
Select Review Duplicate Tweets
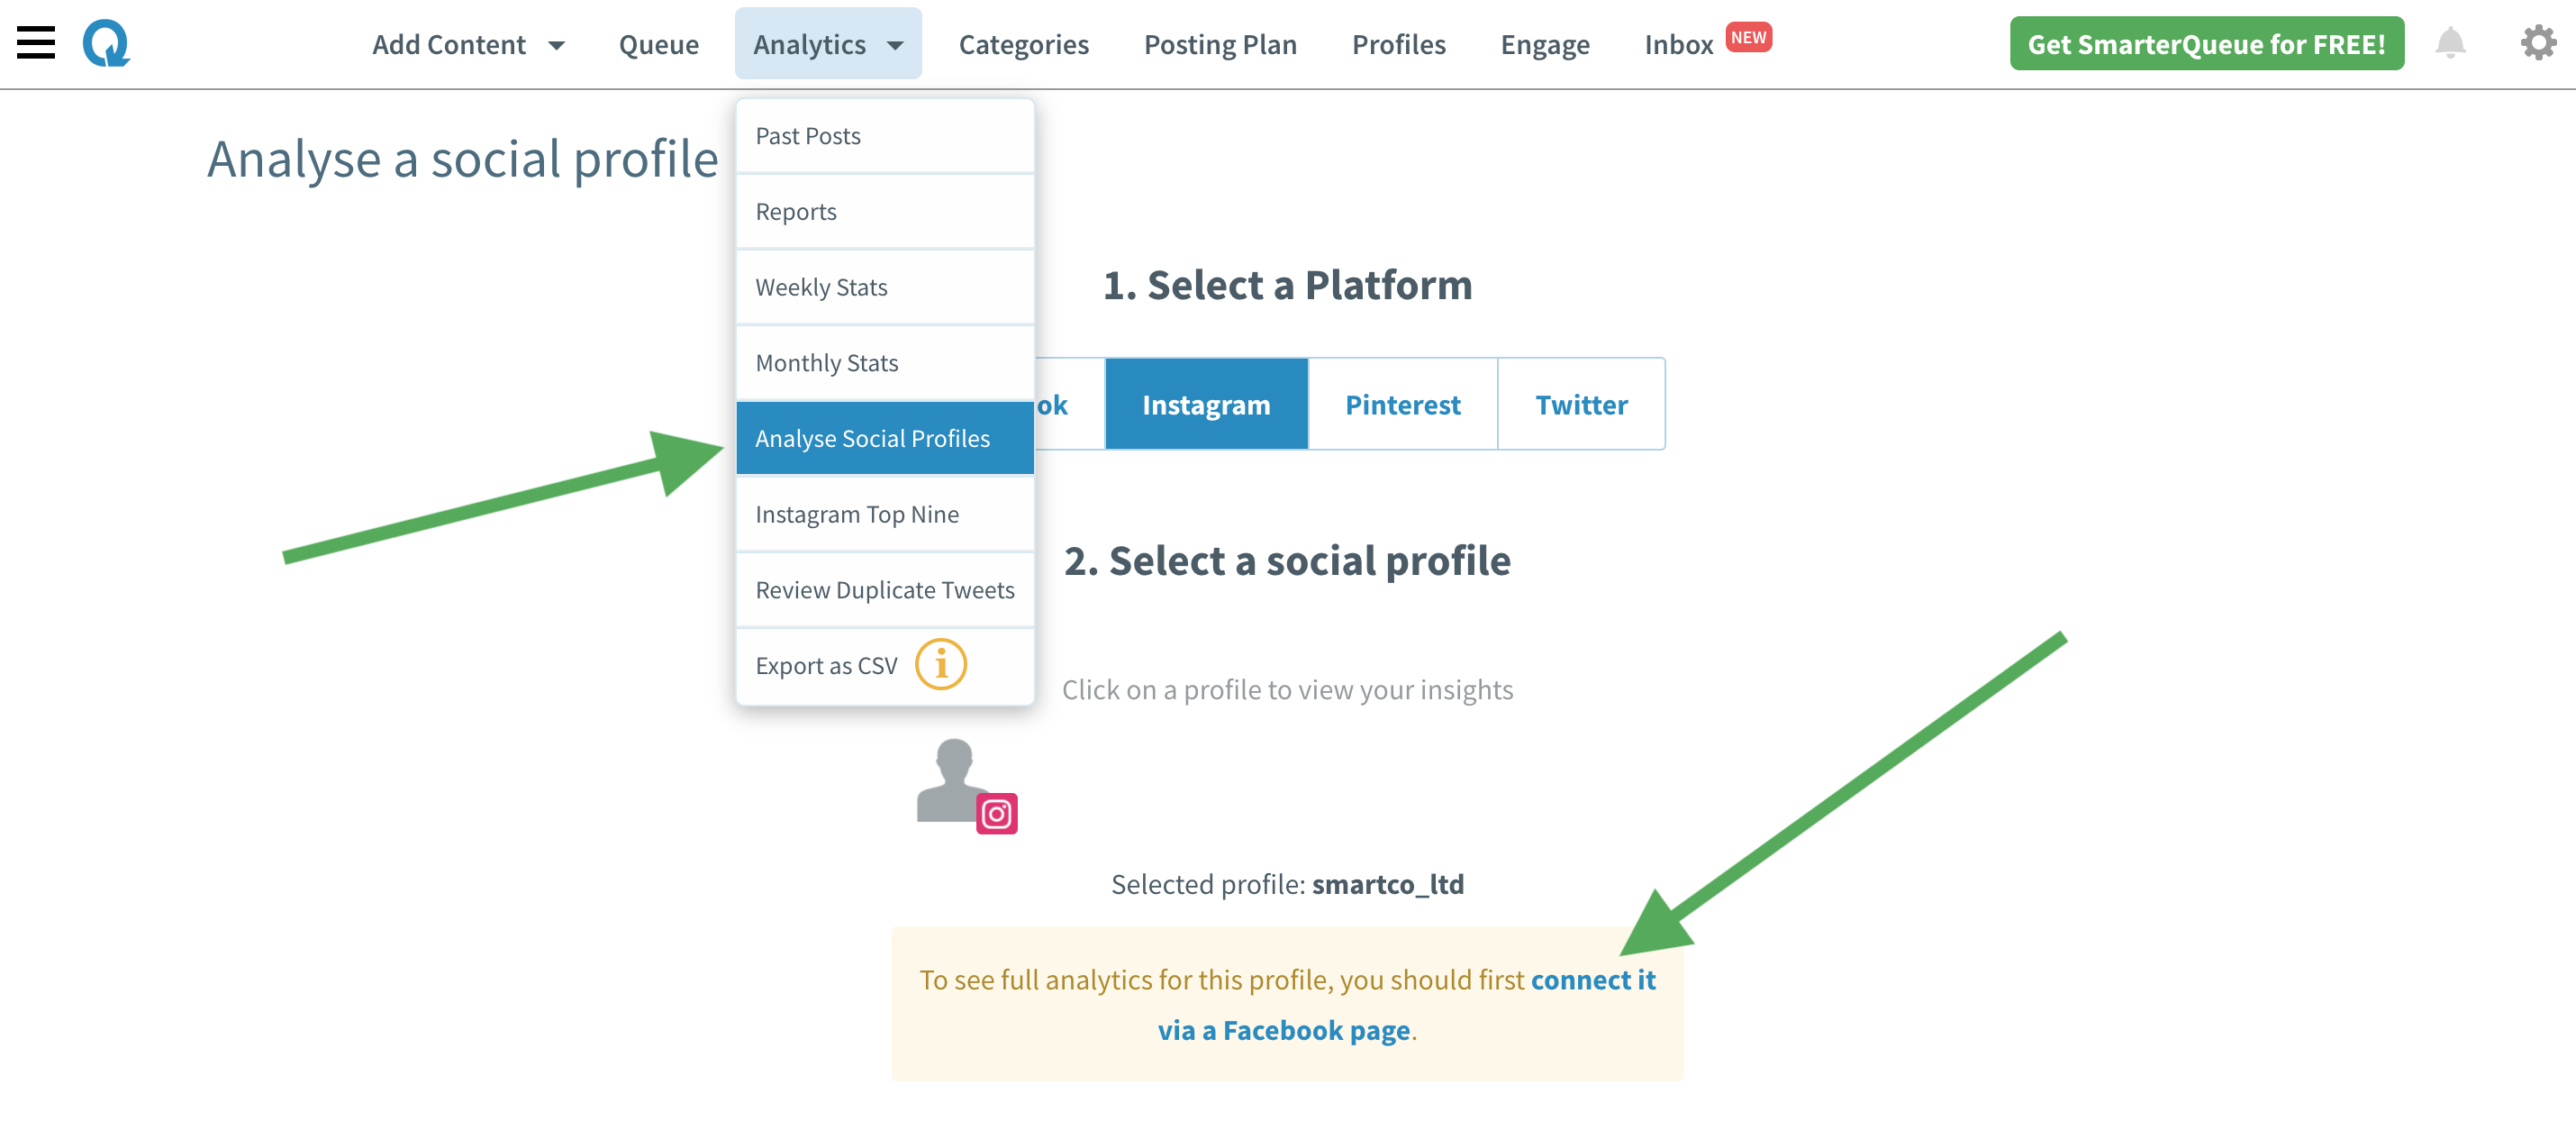click(x=884, y=589)
